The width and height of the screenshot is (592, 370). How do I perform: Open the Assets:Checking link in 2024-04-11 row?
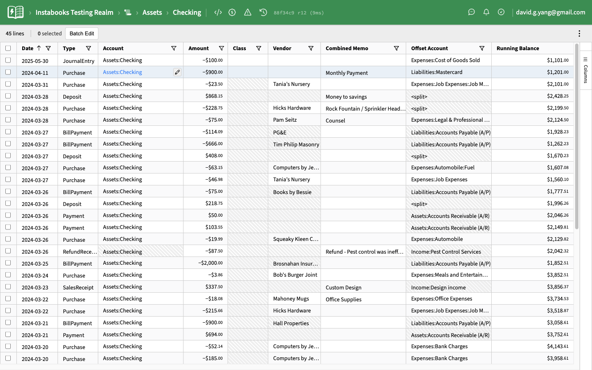[123, 72]
